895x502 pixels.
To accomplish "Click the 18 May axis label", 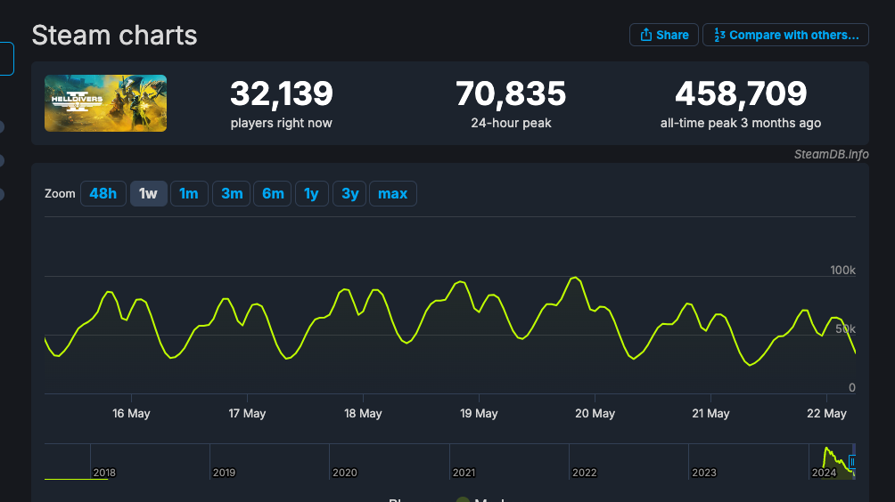I will tap(363, 414).
